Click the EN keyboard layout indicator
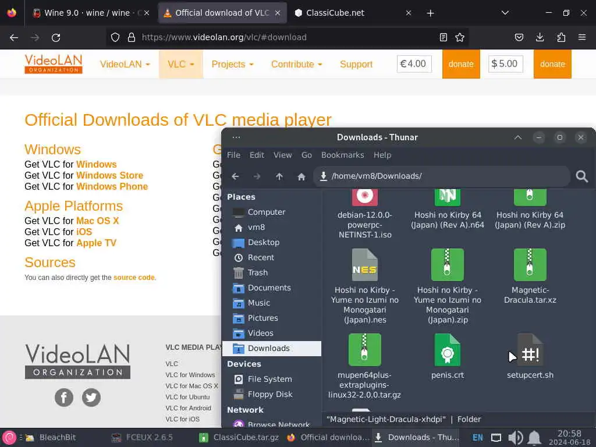 coord(477,438)
